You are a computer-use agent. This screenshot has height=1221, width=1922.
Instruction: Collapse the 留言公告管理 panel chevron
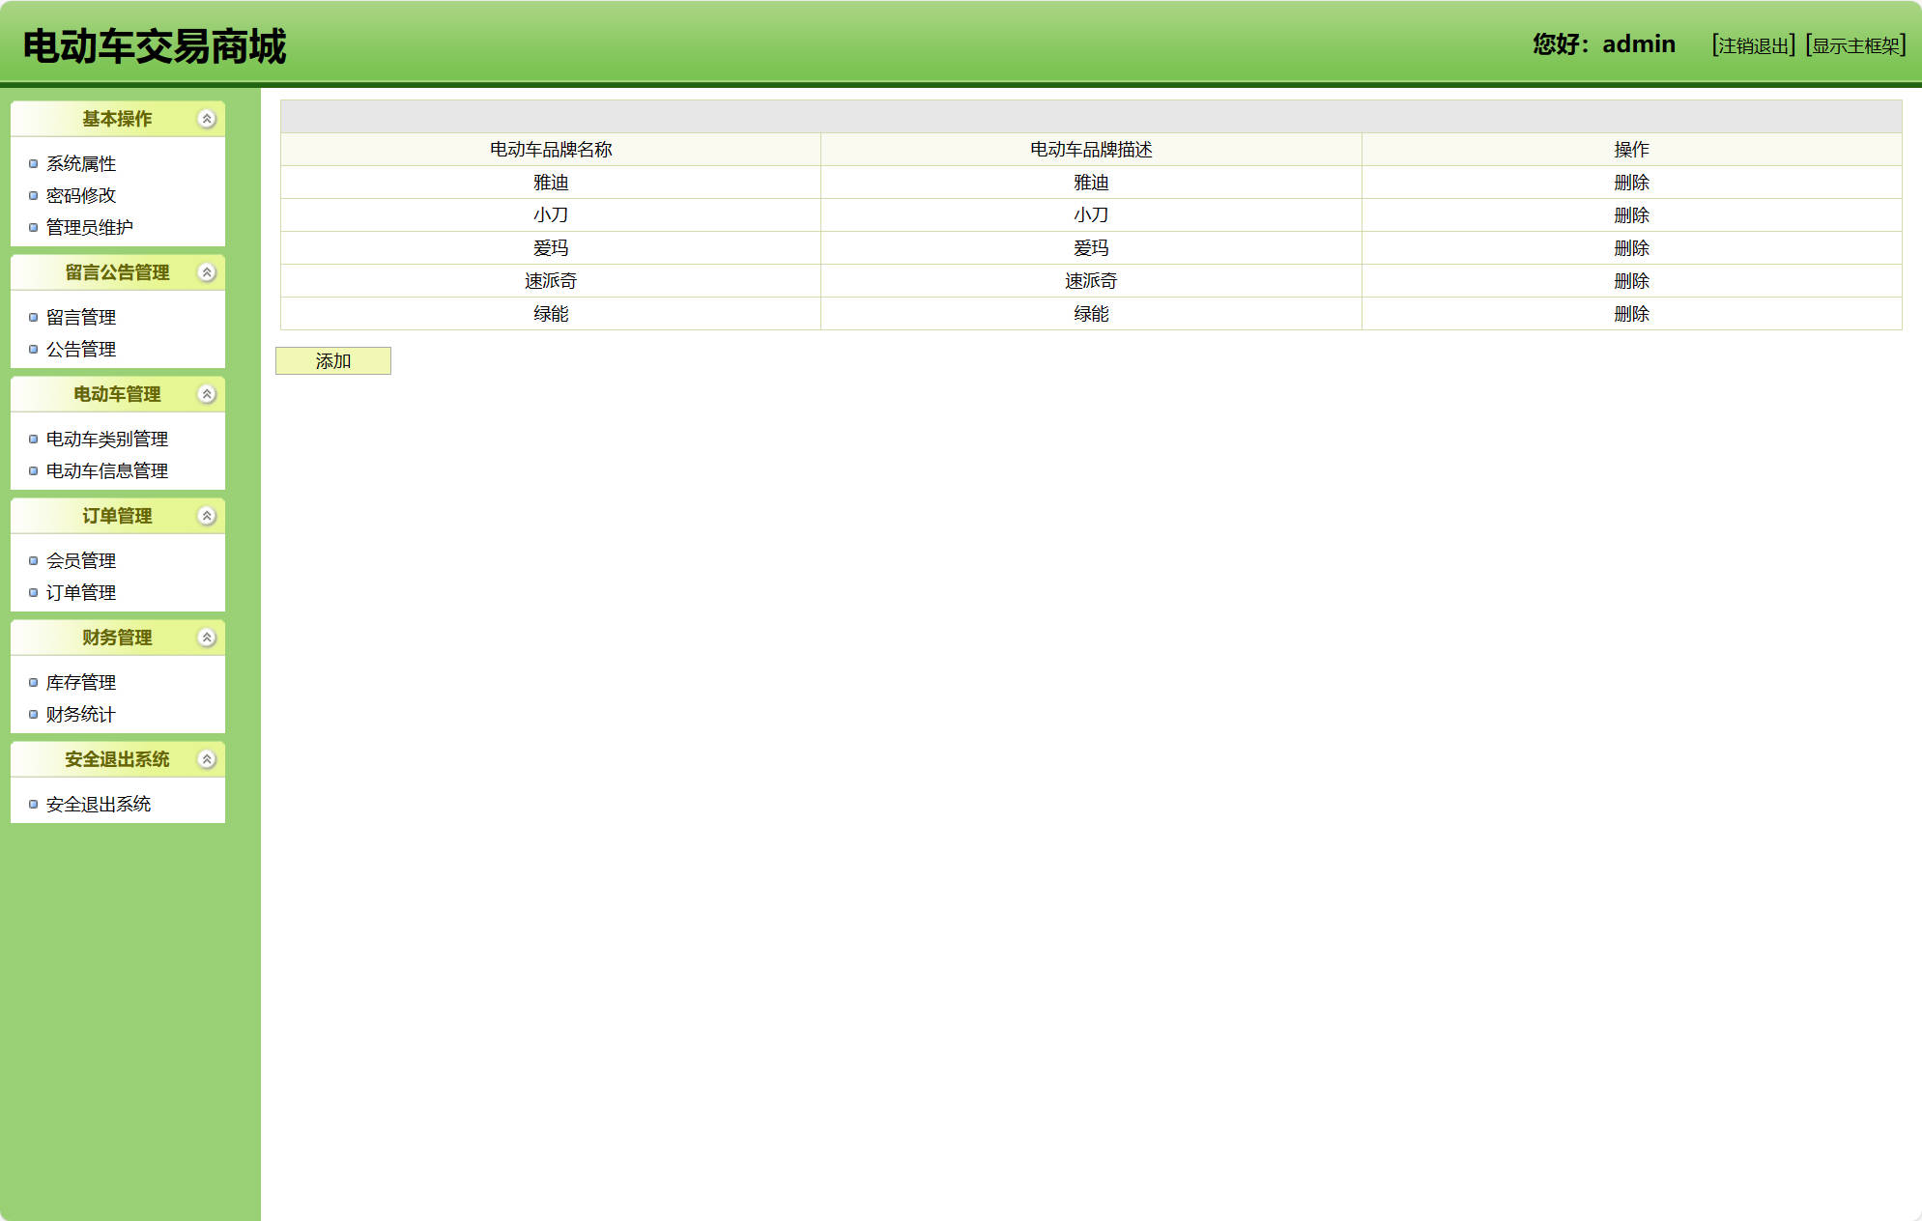pyautogui.click(x=207, y=272)
